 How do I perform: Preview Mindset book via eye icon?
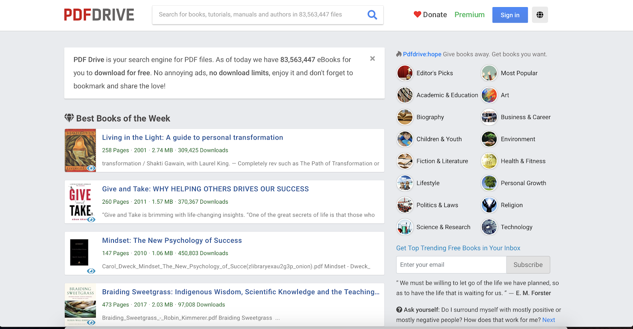click(91, 271)
